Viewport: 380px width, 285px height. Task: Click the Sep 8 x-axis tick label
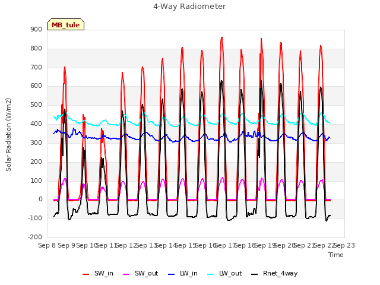coord(47,245)
